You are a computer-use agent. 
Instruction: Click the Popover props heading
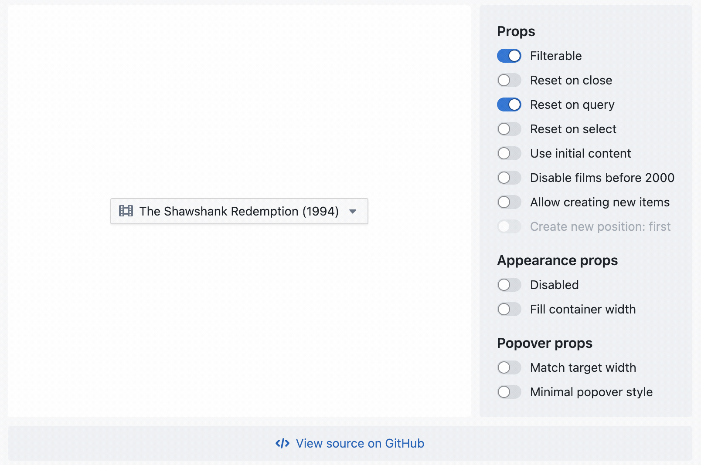click(544, 343)
